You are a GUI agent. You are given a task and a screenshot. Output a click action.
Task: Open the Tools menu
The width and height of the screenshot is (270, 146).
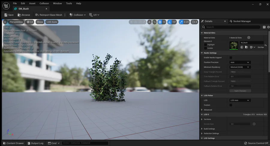tap(69, 3)
